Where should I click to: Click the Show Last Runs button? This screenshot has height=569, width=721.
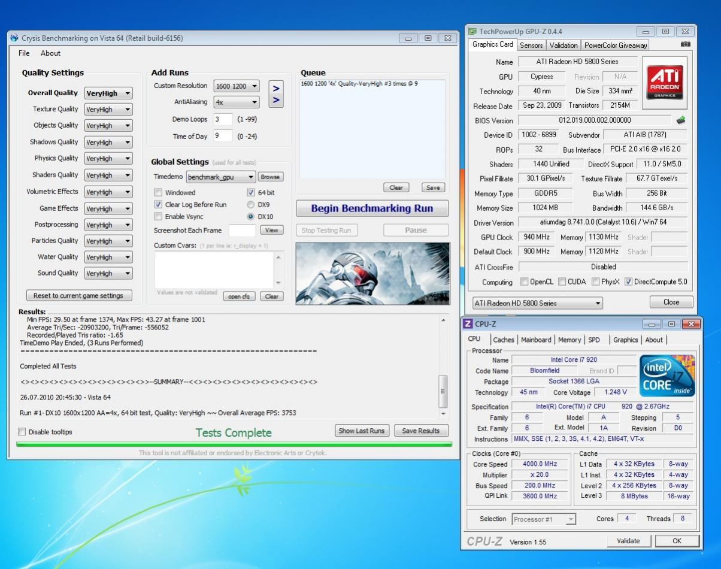point(362,431)
